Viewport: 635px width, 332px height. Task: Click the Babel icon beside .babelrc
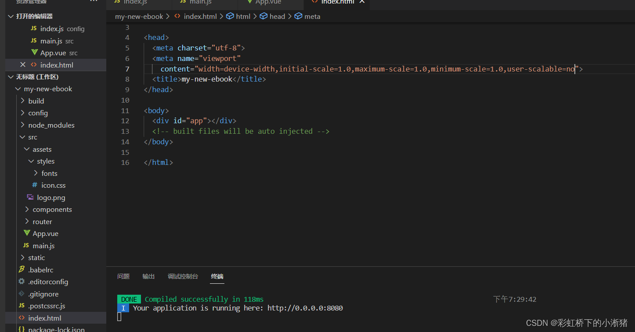click(22, 270)
